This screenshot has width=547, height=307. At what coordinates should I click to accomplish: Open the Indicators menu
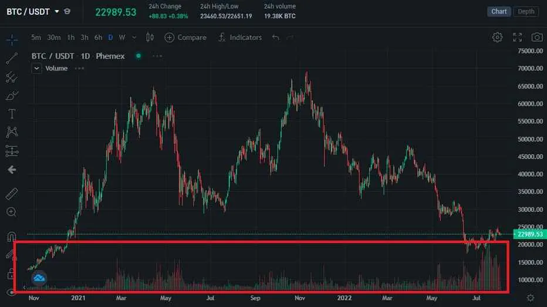tap(239, 38)
